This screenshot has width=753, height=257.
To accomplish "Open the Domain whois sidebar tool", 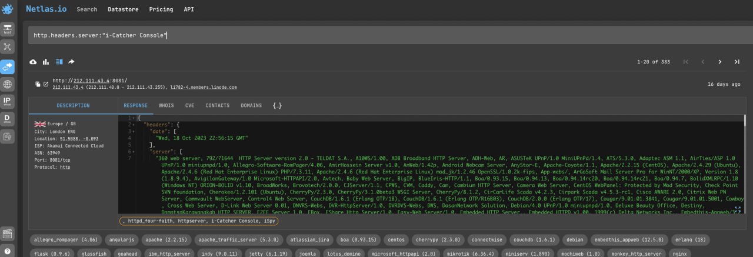I will coord(7,120).
